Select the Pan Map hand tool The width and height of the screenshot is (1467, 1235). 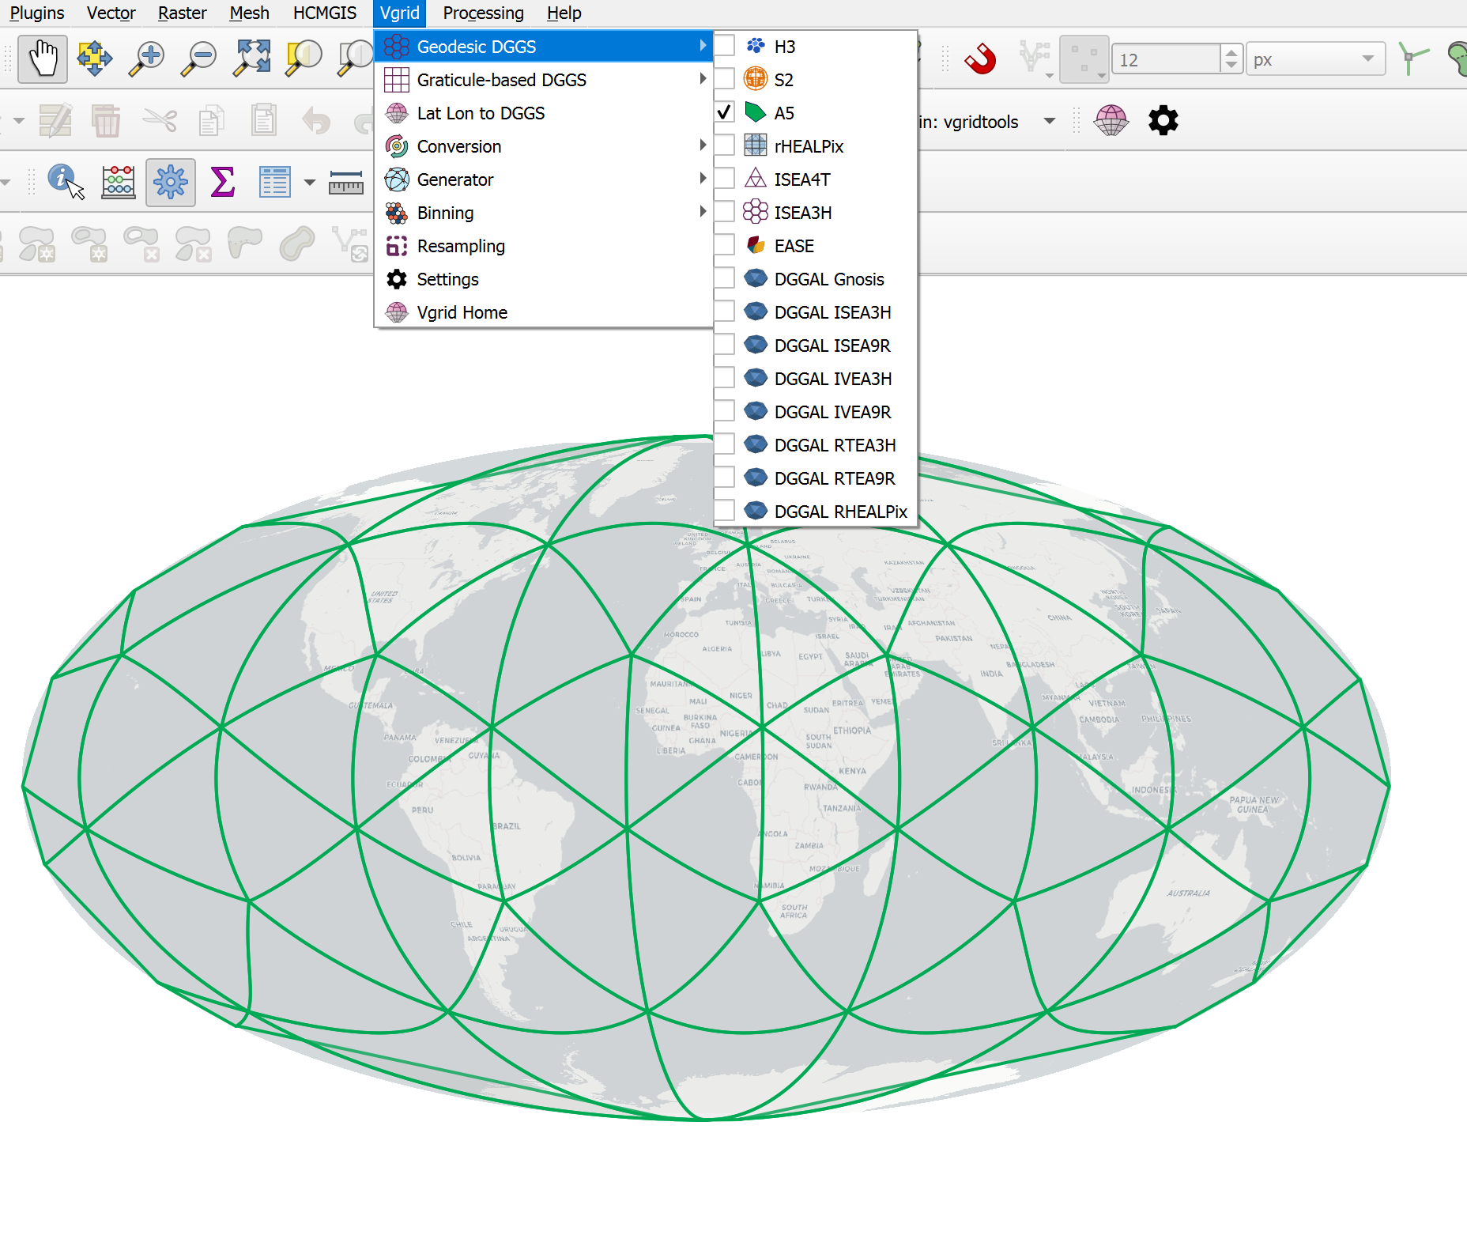click(x=43, y=59)
